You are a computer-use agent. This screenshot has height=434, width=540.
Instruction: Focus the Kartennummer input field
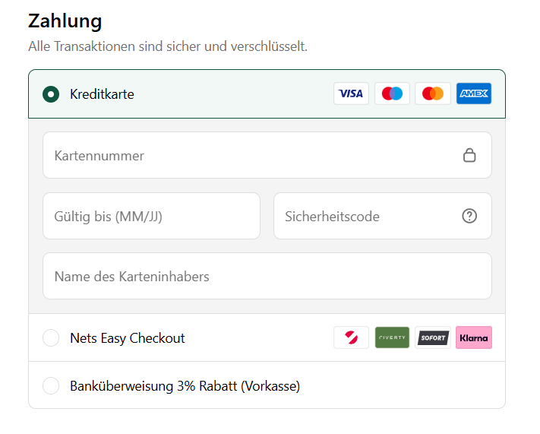[251, 156]
